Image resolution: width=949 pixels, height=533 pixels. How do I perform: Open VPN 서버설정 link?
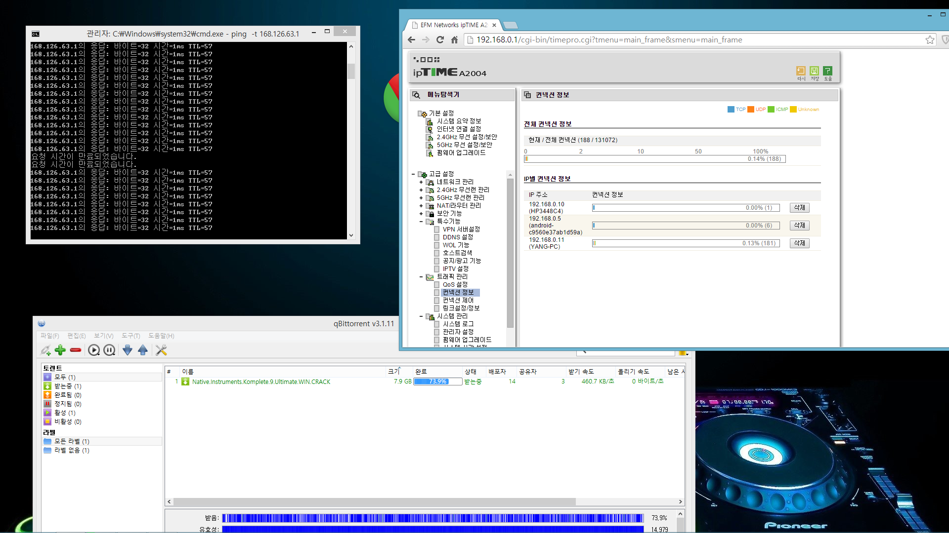[x=461, y=229]
